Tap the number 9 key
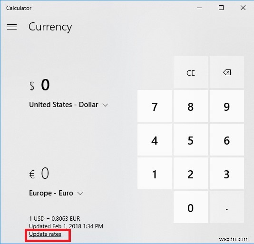Screen dimensions: 254x244 227,106
